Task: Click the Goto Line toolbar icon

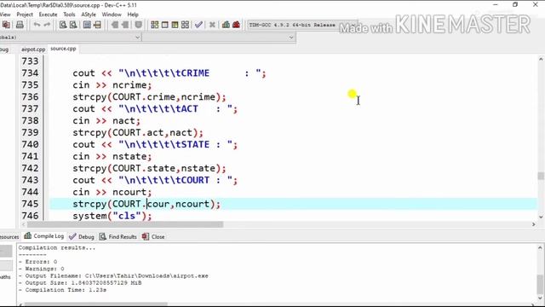Action: point(97,25)
